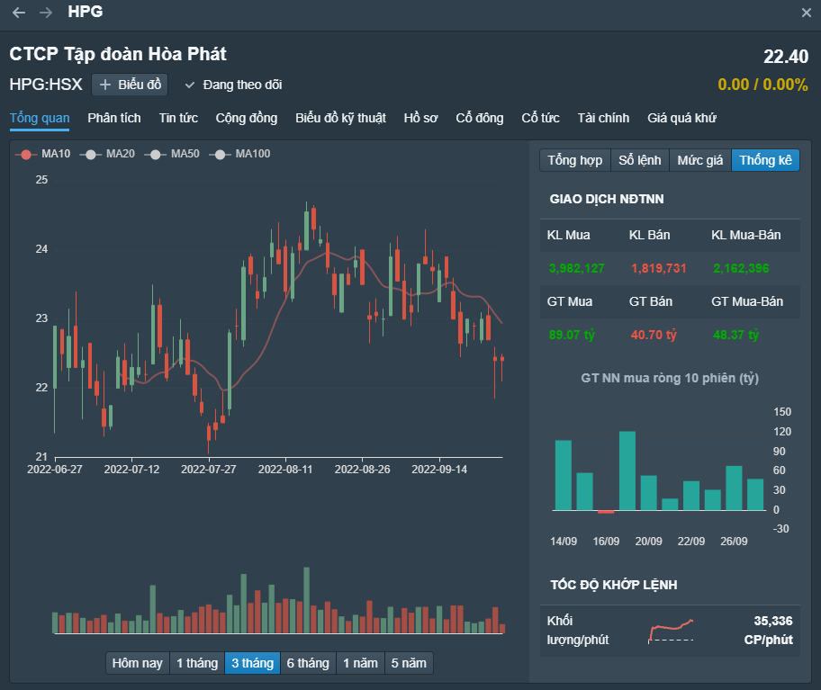Select the Tổng hợp panel tab
Viewport: 821px width, 690px height.
click(x=574, y=160)
